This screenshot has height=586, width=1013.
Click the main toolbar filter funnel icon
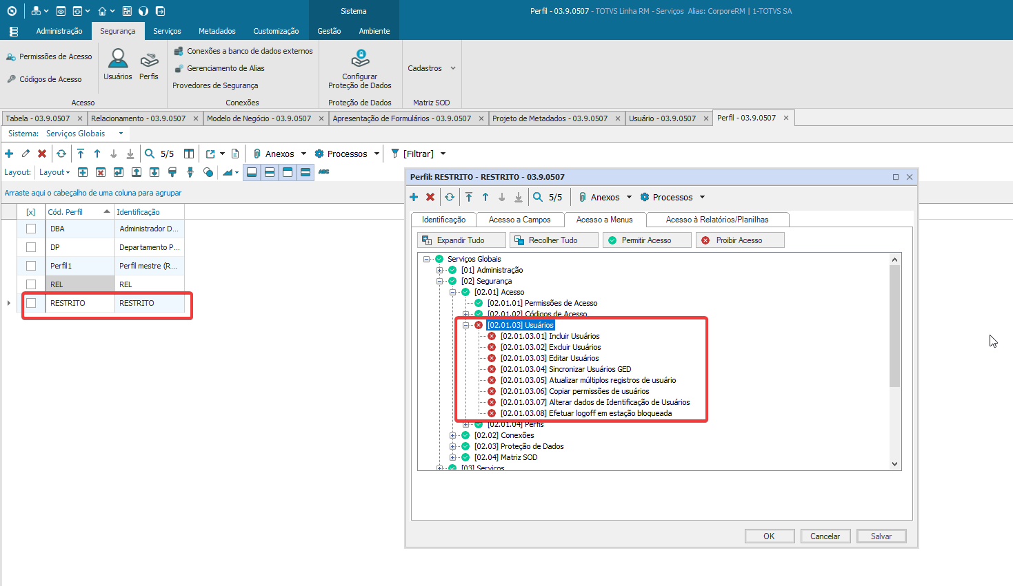(x=395, y=154)
